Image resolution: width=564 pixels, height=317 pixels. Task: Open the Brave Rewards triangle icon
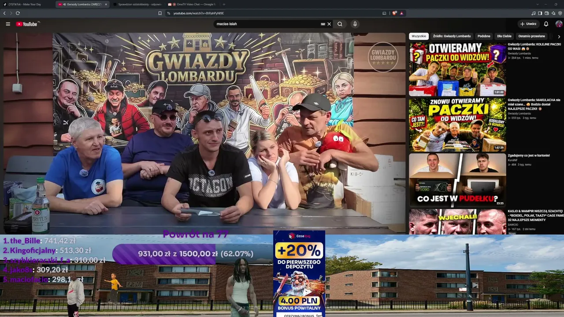tap(401, 13)
